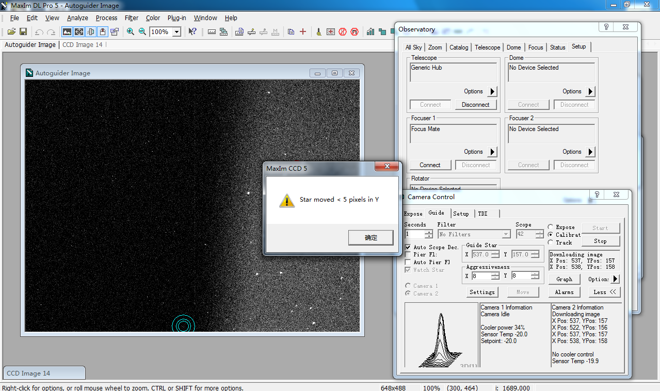Viewport: 660px width, 391px height.
Task: Select the Expose radio button in Guide tab
Action: [x=551, y=227]
